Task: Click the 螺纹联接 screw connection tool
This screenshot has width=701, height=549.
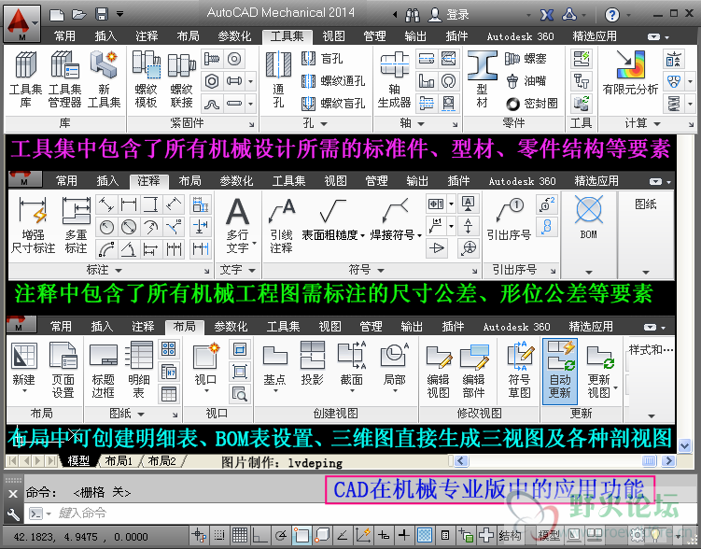Action: coord(181,78)
